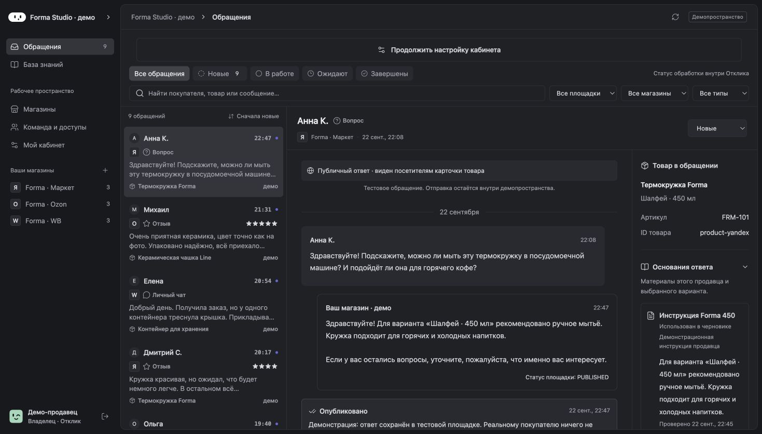This screenshot has width=762, height=434.
Task: Click the Ваш магазин · демо reply bubble
Action: point(467,342)
